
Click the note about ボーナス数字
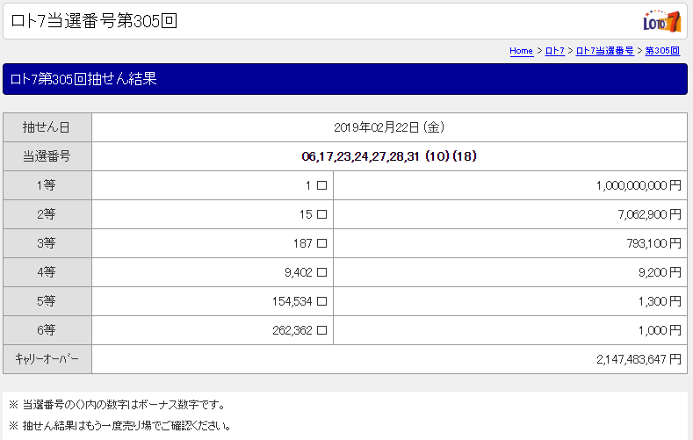118,404
